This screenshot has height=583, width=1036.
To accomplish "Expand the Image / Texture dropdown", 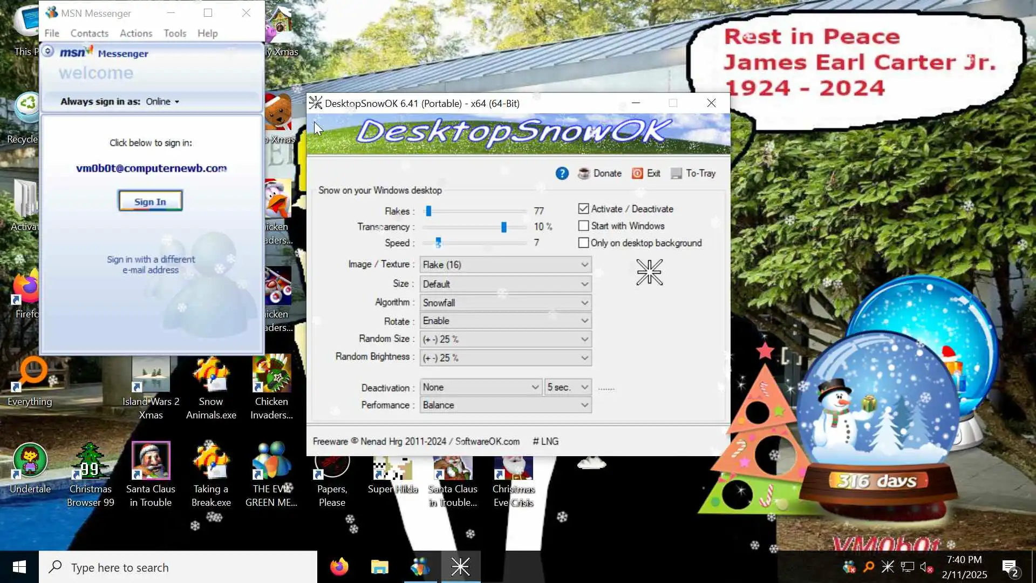I will tap(505, 265).
